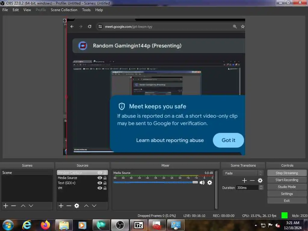Open Internet Explorer from the taskbar

[26, 225]
